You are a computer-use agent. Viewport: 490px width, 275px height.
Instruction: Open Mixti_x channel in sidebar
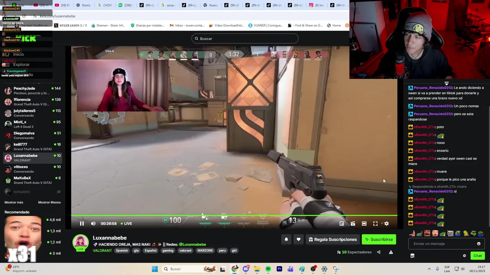(x=33, y=124)
